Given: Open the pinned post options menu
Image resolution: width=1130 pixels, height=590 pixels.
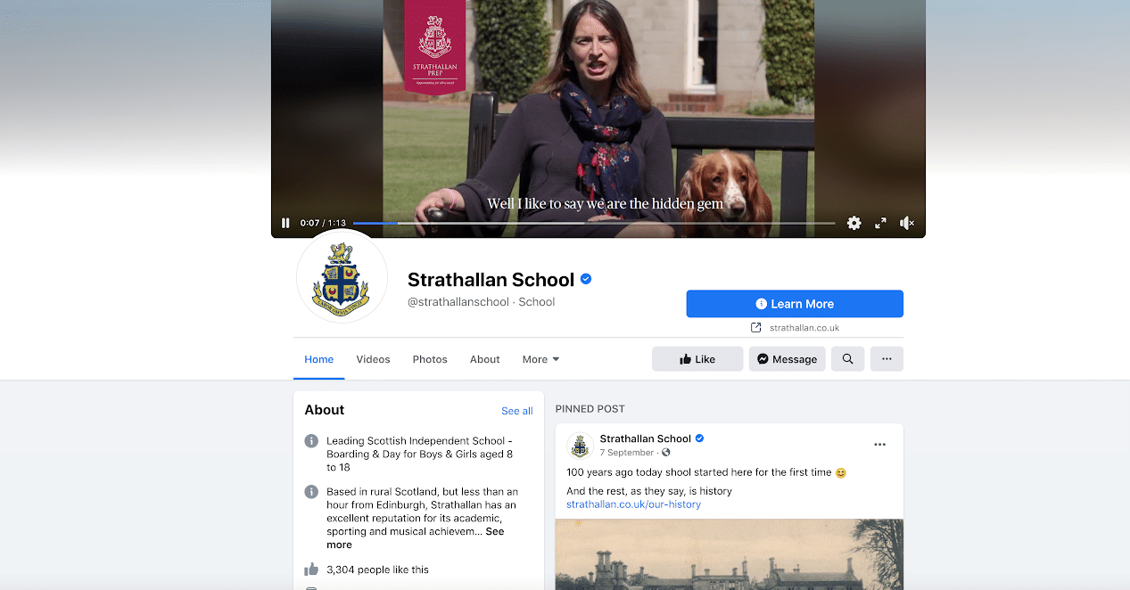Looking at the screenshot, I should [x=880, y=445].
